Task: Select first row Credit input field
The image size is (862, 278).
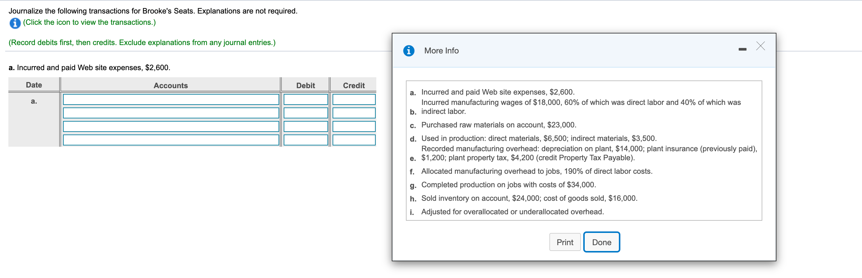Action: pyautogui.click(x=354, y=99)
